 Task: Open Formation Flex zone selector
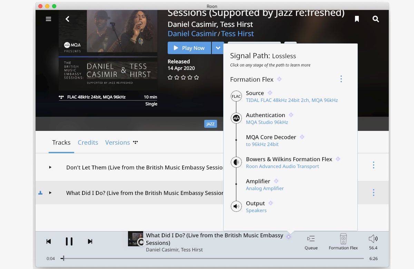(x=343, y=242)
